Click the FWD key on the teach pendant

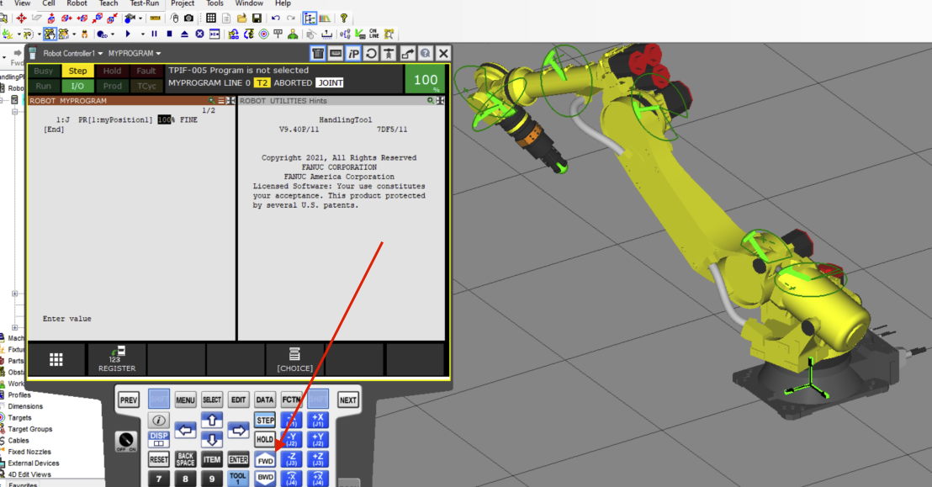[265, 459]
